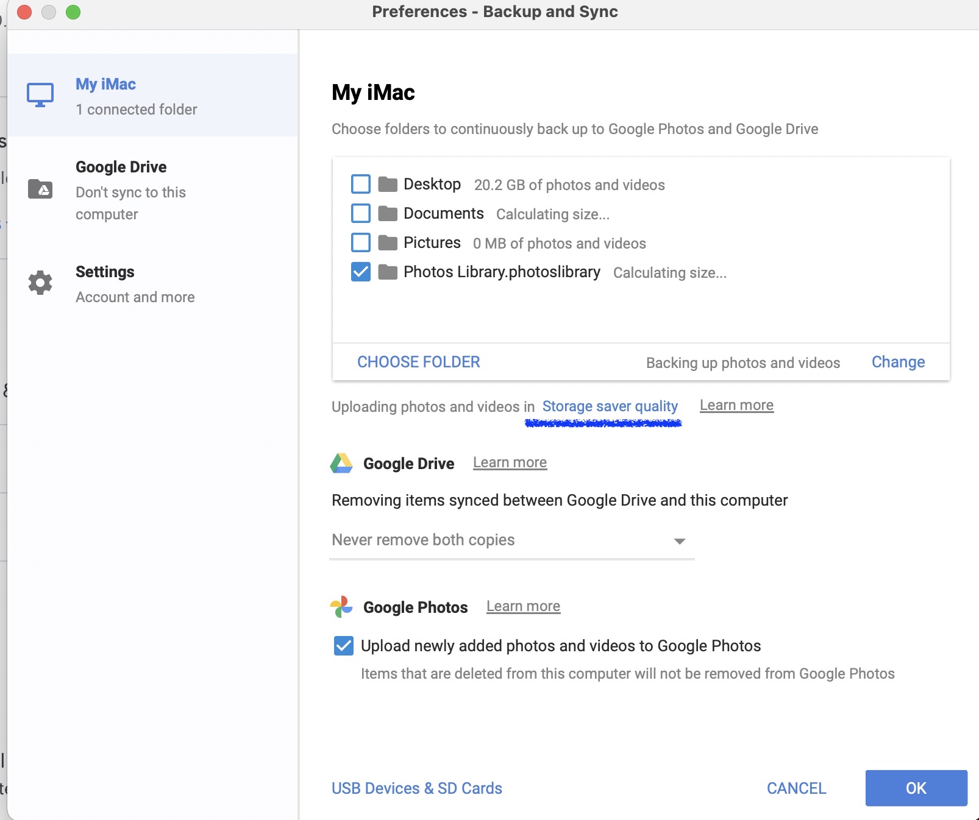This screenshot has width=979, height=820.
Task: Select My iMac section in sidebar
Action: pos(152,95)
